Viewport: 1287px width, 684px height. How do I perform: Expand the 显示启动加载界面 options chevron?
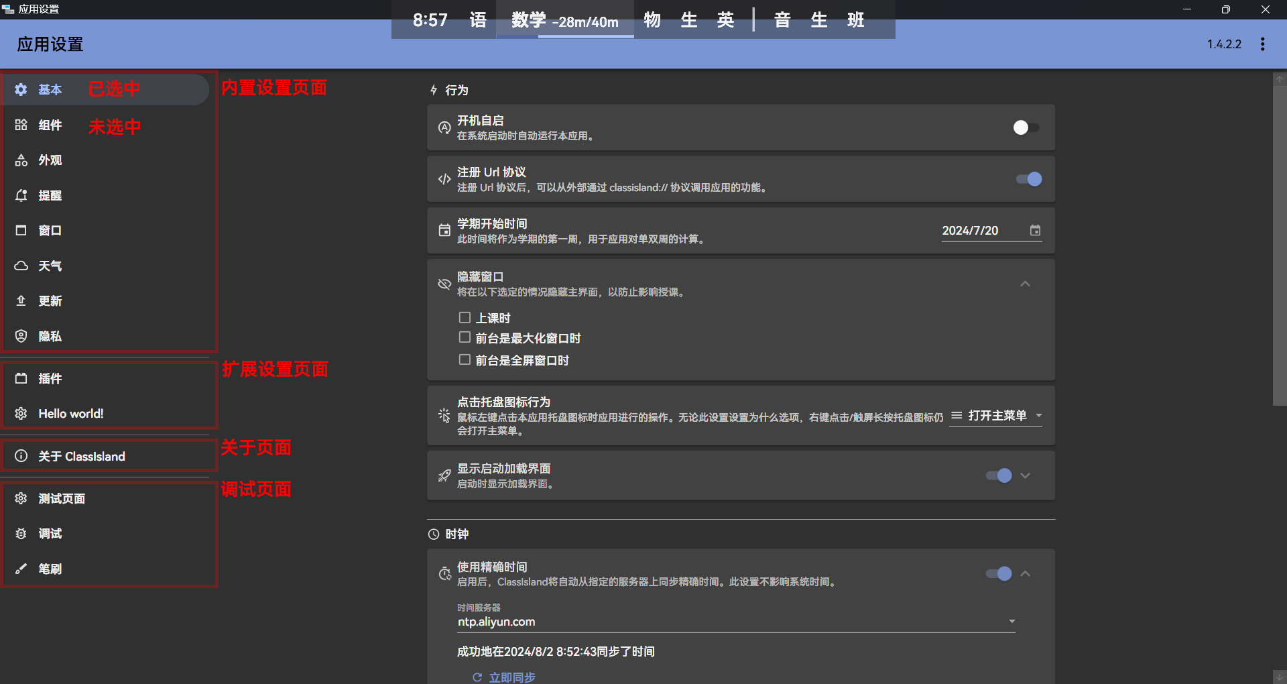click(1025, 475)
